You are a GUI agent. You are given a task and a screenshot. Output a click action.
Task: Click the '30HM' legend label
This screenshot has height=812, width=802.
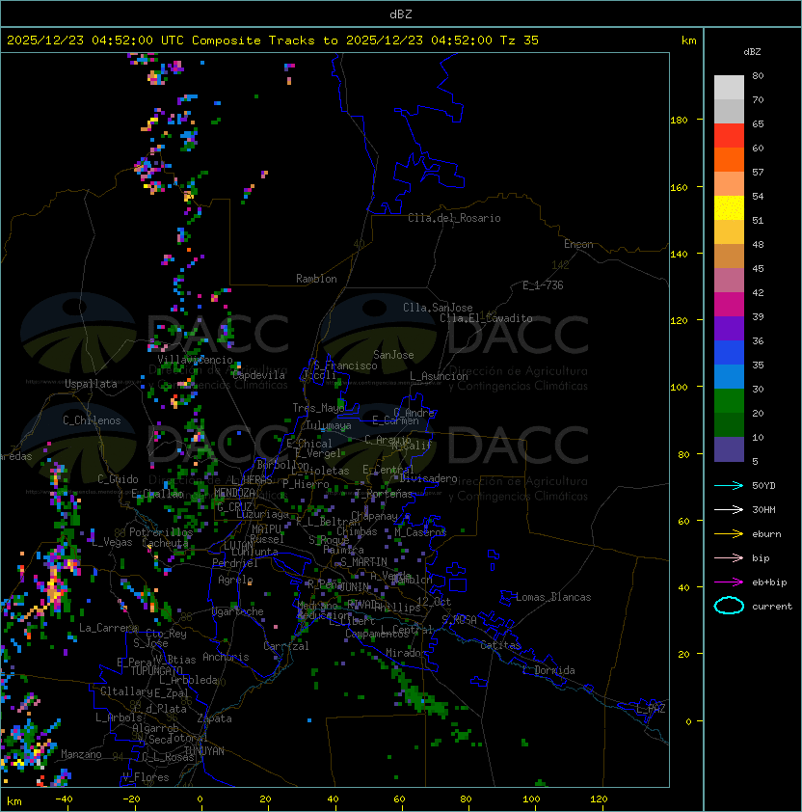(763, 509)
